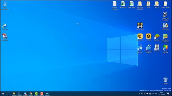Launch LDPlayer emulator

149,37
